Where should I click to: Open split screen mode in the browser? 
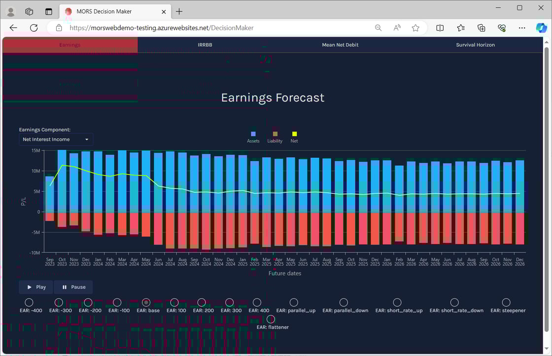point(440,28)
